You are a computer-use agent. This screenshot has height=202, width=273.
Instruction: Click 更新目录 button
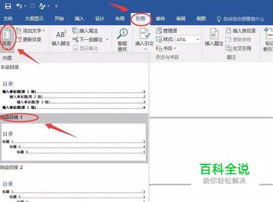29,39
